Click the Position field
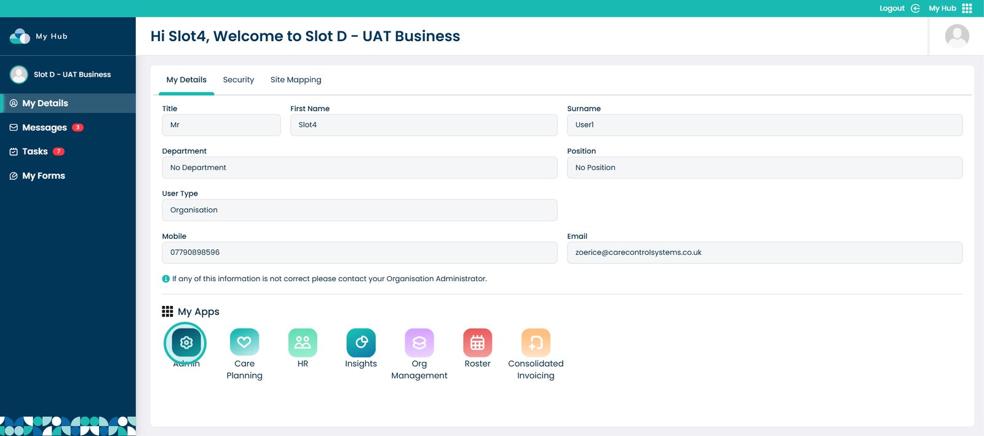The image size is (984, 436). coord(764,168)
